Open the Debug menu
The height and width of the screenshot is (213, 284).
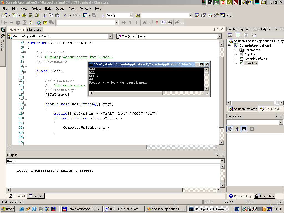point(60,9)
